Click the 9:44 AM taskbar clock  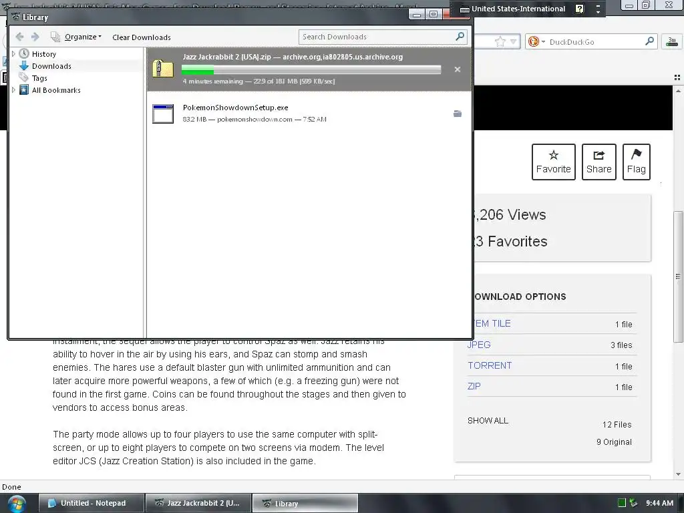[x=659, y=503]
